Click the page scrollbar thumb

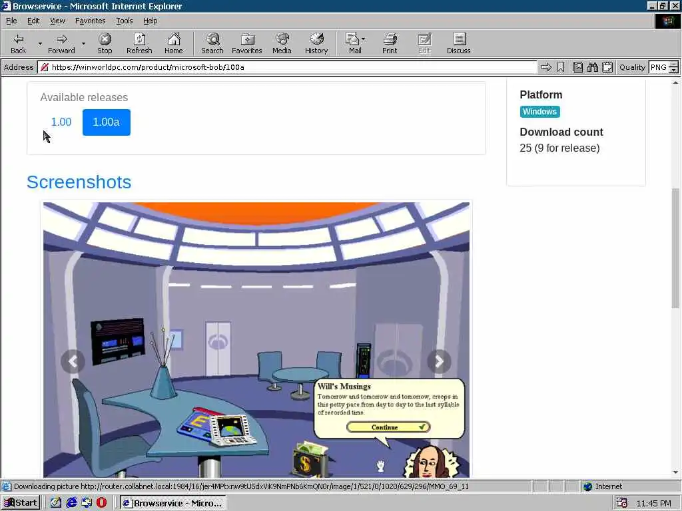pos(675,248)
